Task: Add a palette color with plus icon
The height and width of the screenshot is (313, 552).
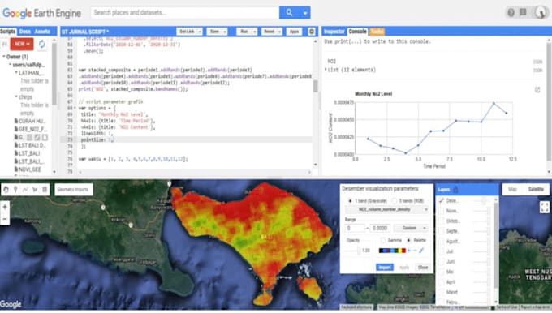Action: (x=409, y=251)
